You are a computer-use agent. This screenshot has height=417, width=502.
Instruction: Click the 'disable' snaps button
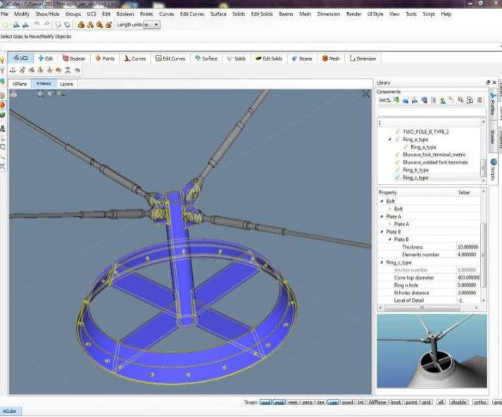click(460, 402)
